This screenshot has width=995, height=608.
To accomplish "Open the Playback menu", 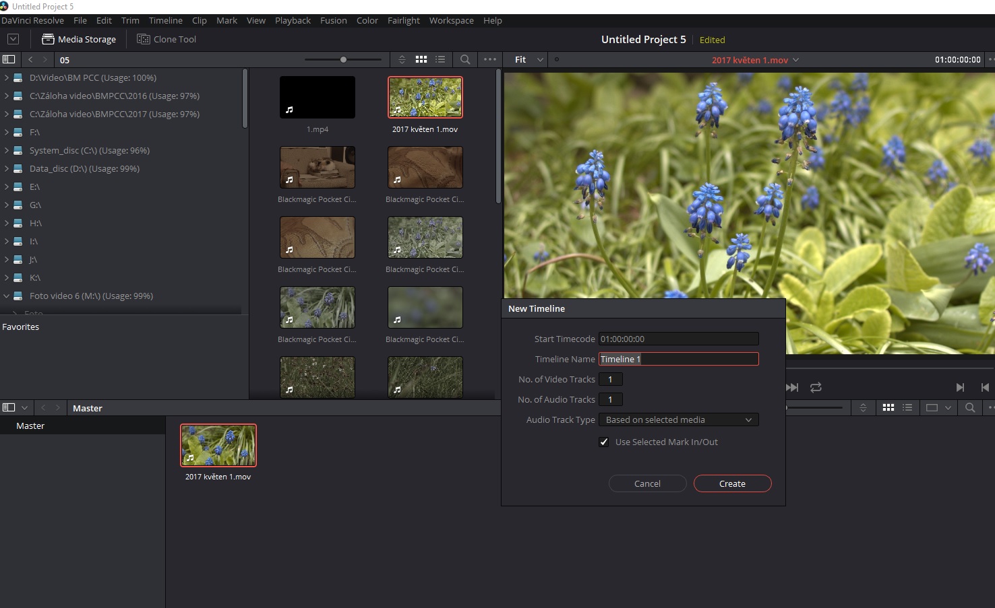I will click(293, 20).
